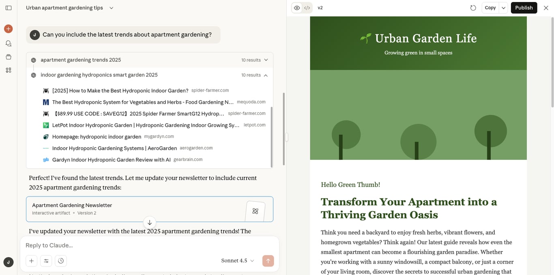Click the scroll-to-bottom arrow in chat
The height and width of the screenshot is (275, 554).
(x=150, y=222)
